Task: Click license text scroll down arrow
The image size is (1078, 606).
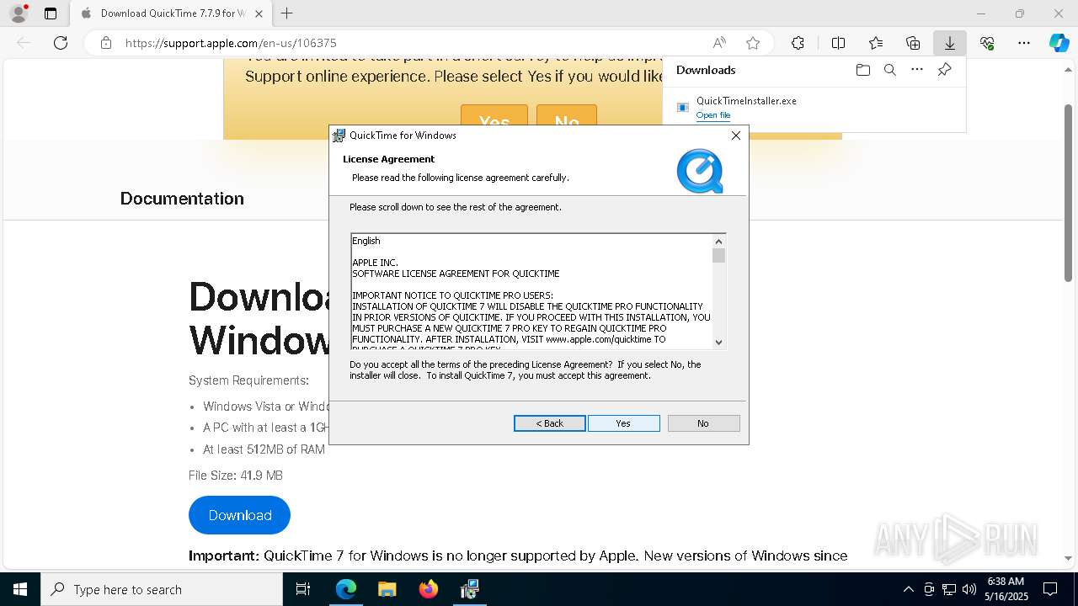Action: (x=719, y=342)
